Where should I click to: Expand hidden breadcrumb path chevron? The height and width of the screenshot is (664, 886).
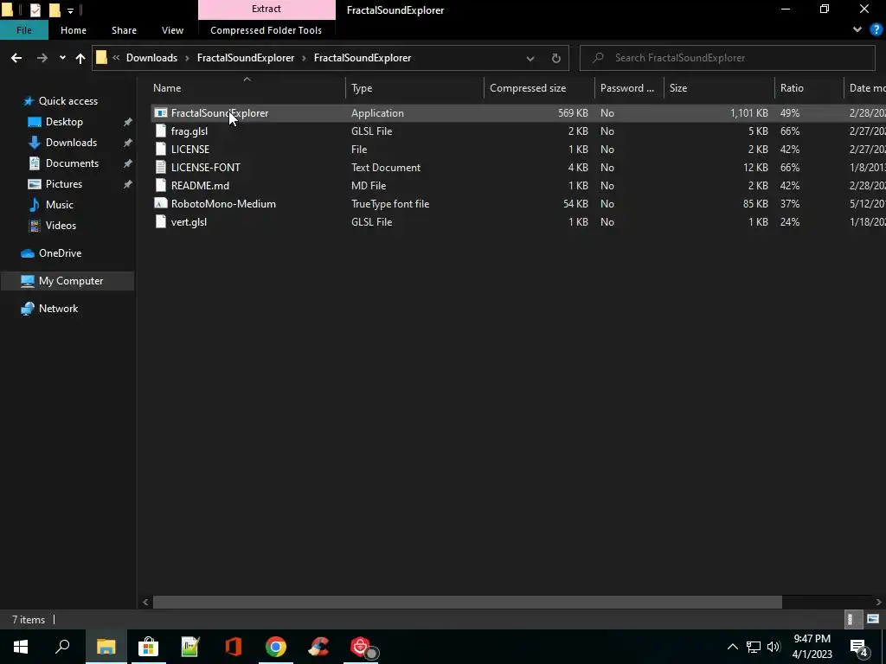coord(116,58)
